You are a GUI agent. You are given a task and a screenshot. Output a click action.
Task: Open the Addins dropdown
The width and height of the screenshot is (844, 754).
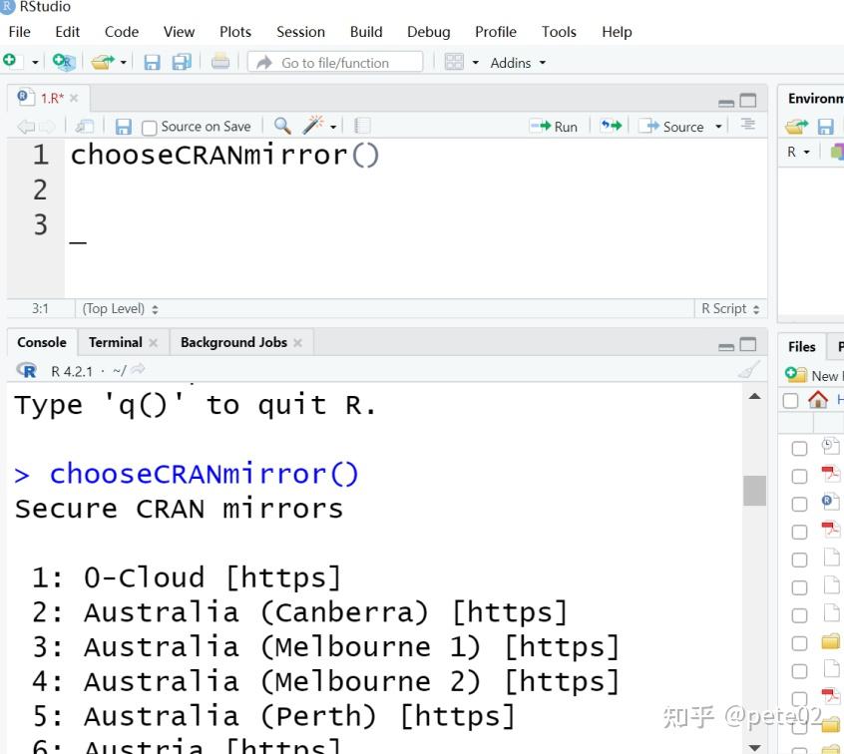pyautogui.click(x=517, y=63)
